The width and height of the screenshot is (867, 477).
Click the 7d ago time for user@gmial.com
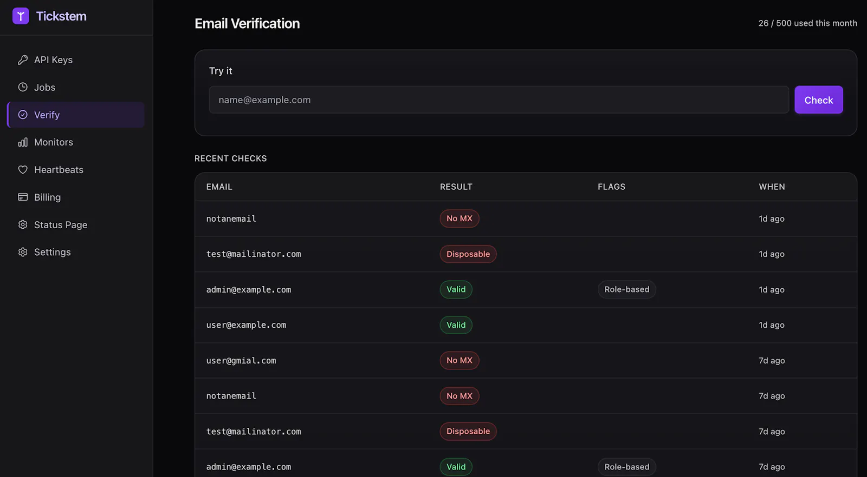coord(772,361)
